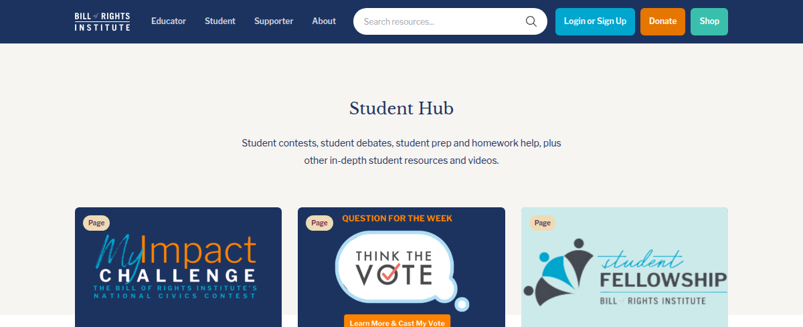Image resolution: width=803 pixels, height=327 pixels.
Task: Click the Question for the Week heading
Action: tap(397, 219)
